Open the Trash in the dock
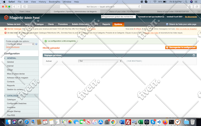Screen dimensions: 201x126 coord(192,122)
